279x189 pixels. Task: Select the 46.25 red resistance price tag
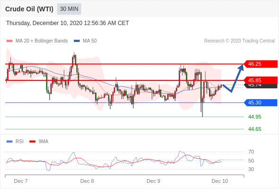coord(261,64)
